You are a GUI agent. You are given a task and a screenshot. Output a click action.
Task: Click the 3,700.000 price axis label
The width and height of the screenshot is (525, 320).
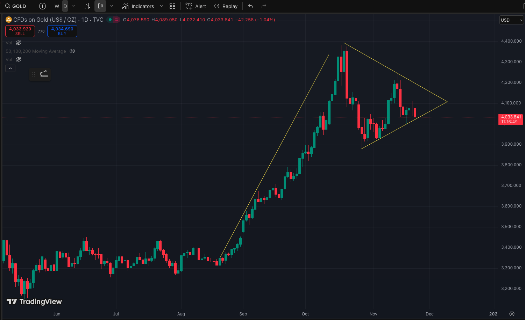point(511,186)
